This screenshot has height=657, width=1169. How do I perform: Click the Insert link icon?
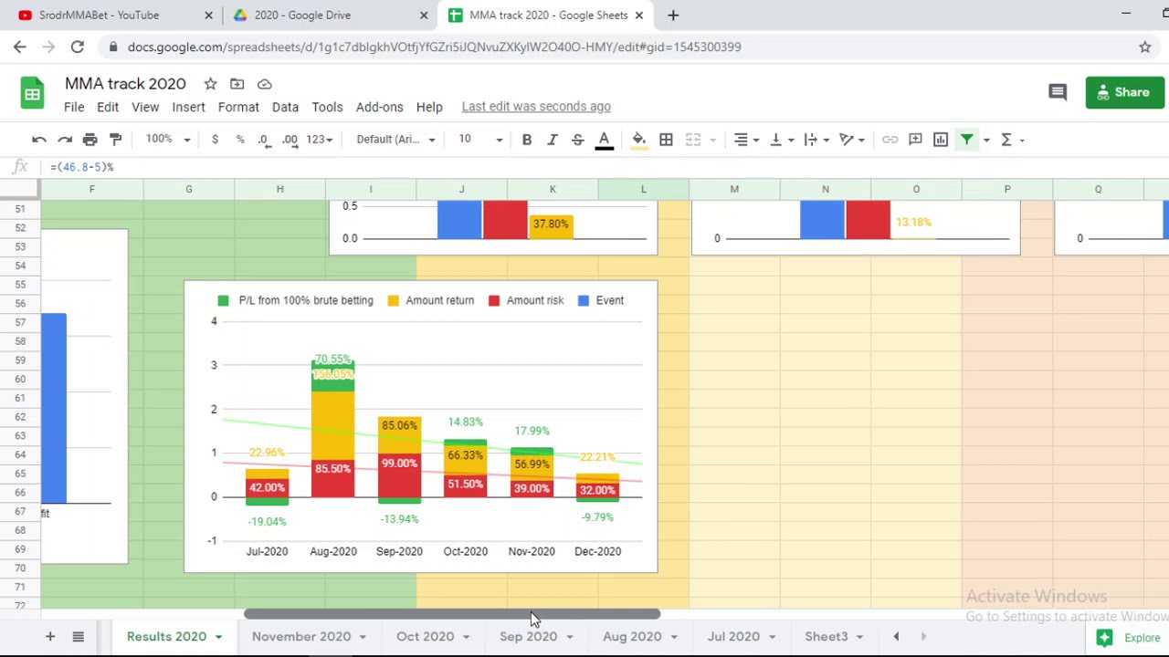click(890, 140)
